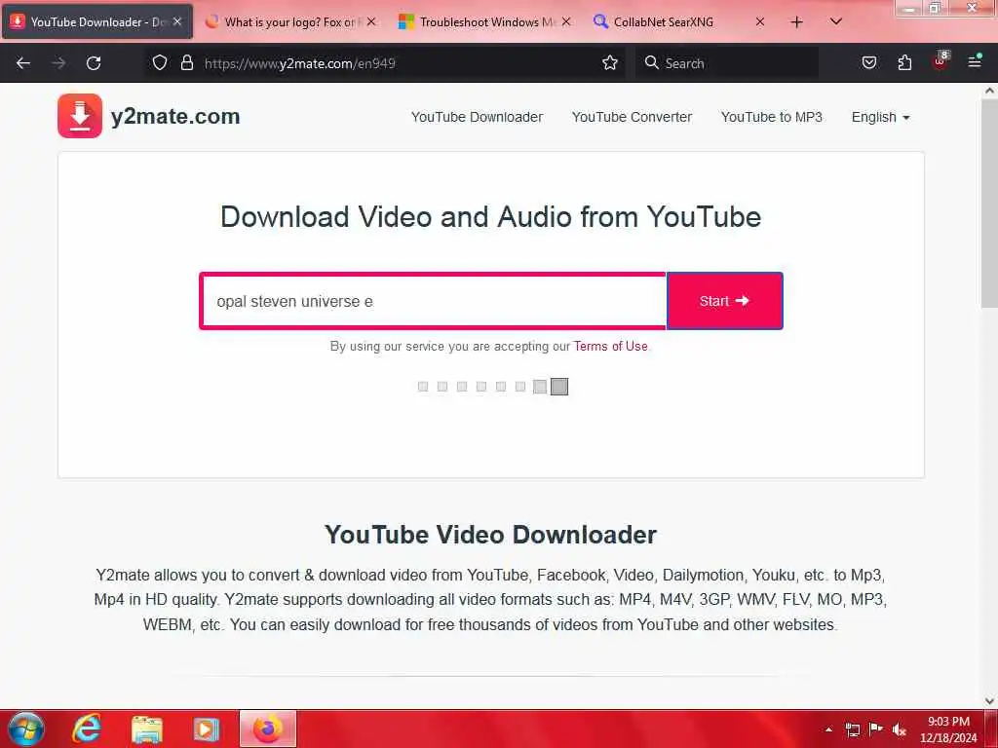998x748 pixels.
Task: Select the YouTube Downloader browser tab
Action: point(96,22)
